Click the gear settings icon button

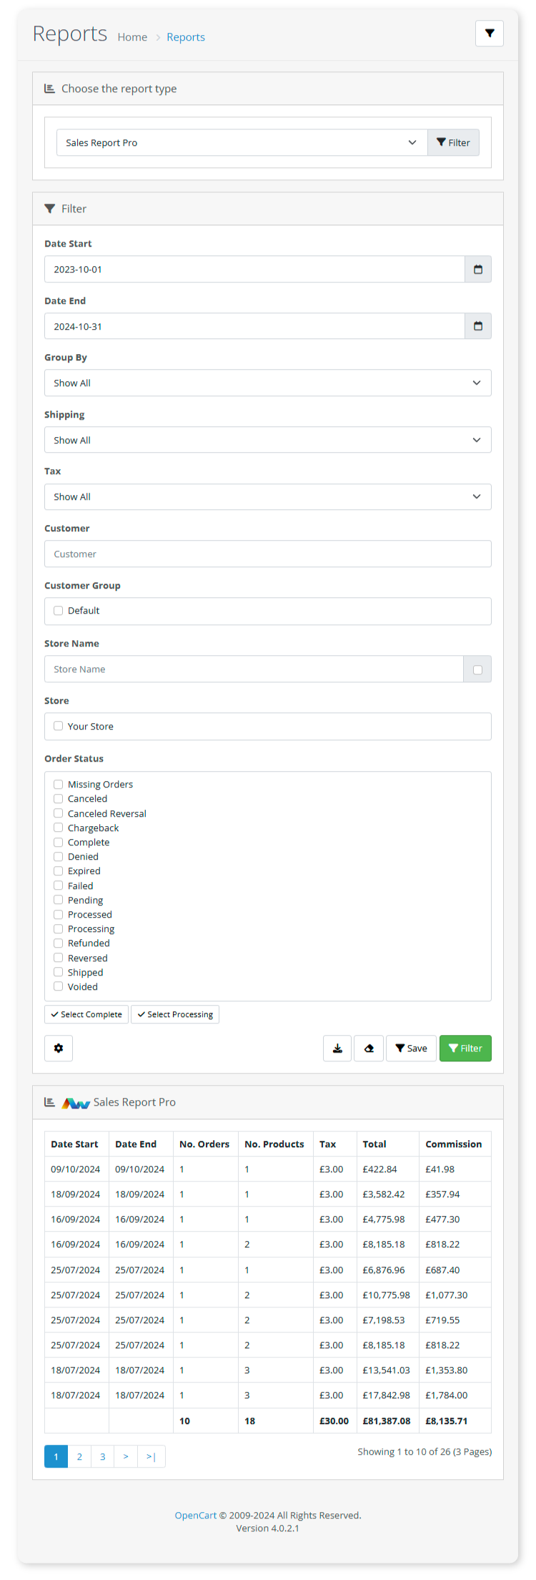[x=59, y=1049]
